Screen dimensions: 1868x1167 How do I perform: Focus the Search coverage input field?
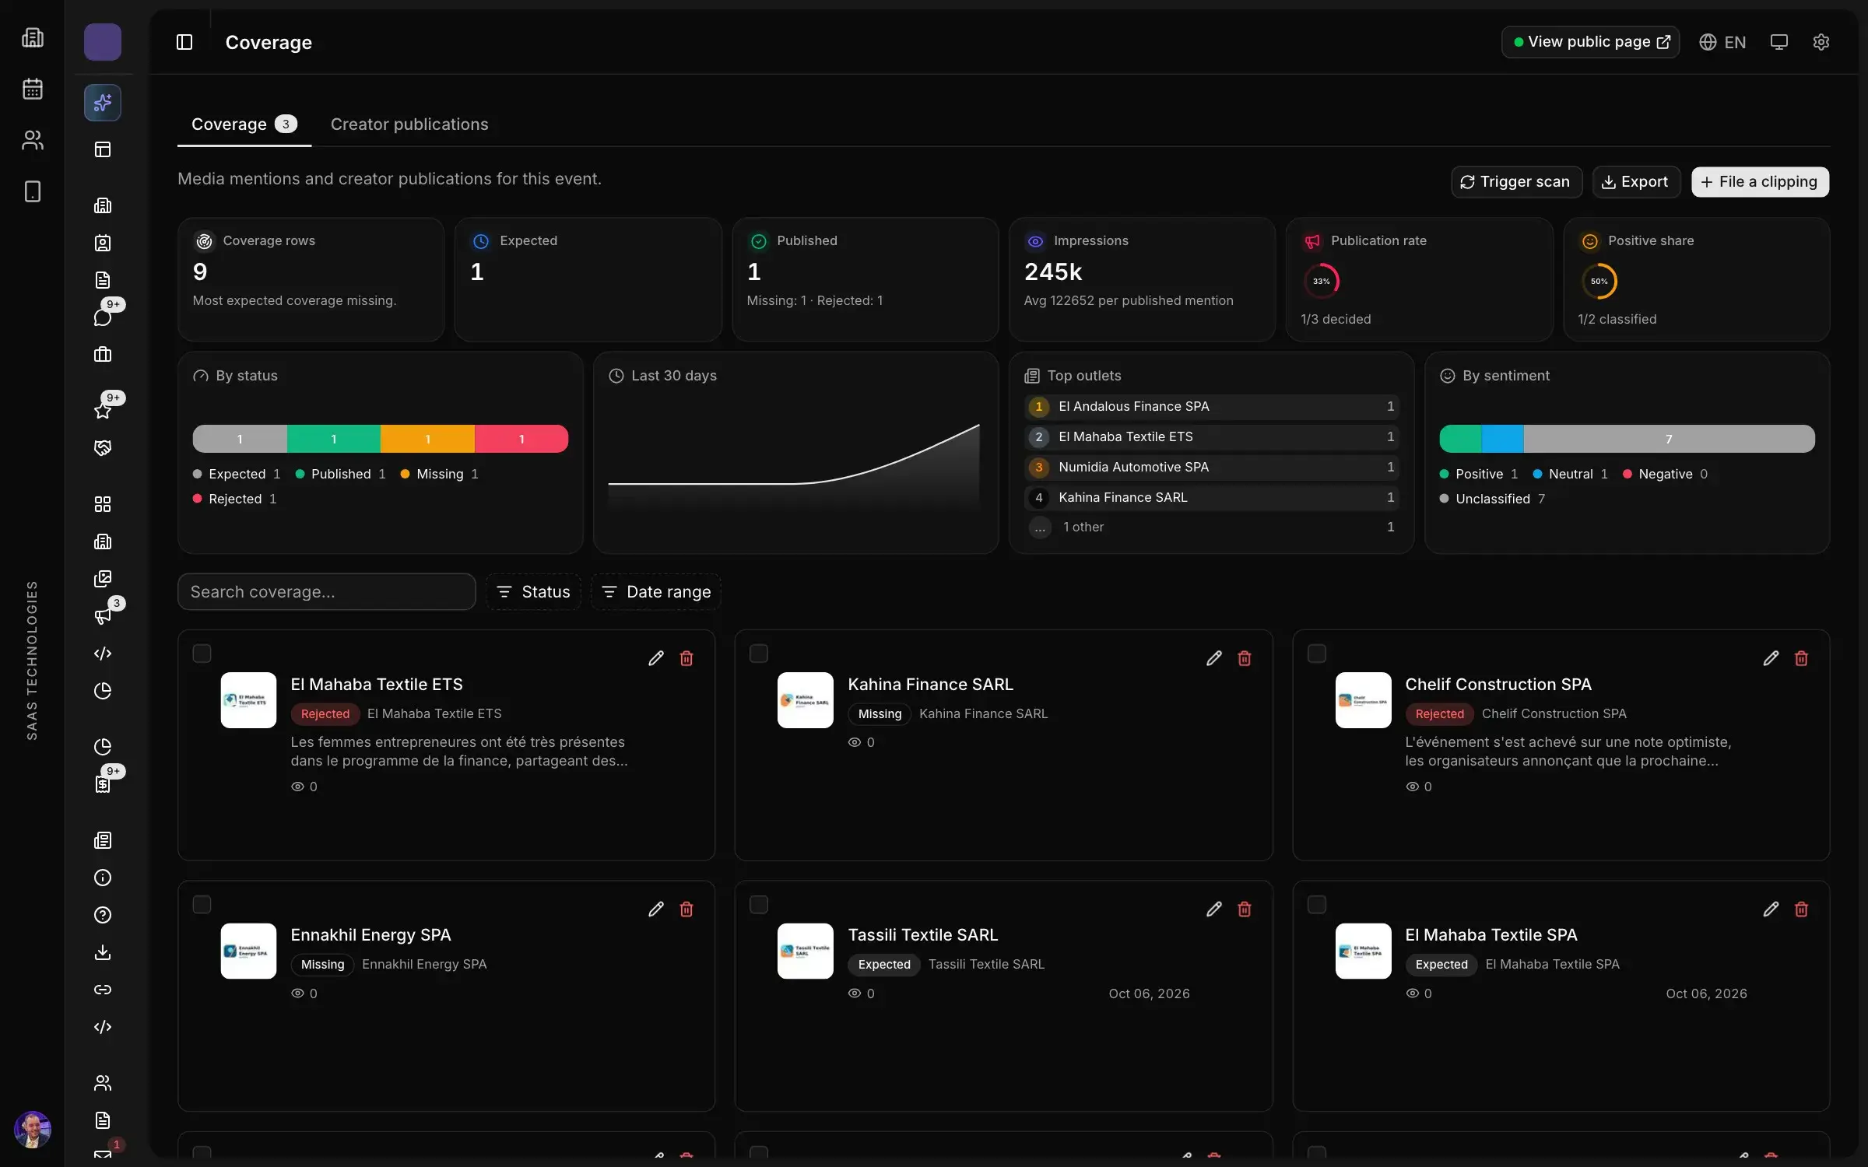pyautogui.click(x=327, y=592)
